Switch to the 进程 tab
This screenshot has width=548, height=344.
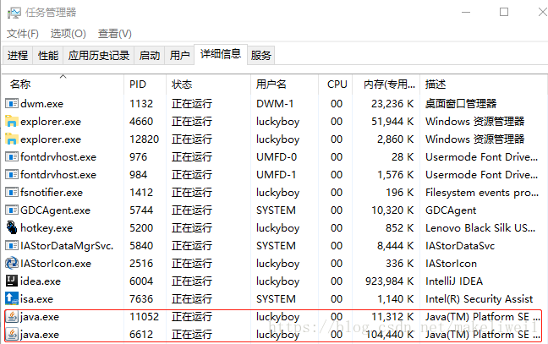pyautogui.click(x=18, y=55)
